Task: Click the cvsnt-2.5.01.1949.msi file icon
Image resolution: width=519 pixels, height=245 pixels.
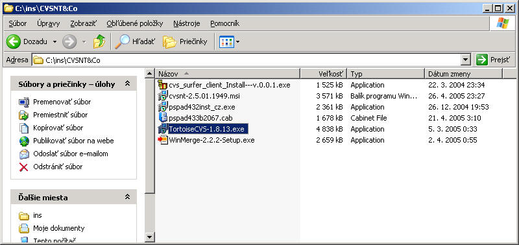Action: tap(163, 96)
